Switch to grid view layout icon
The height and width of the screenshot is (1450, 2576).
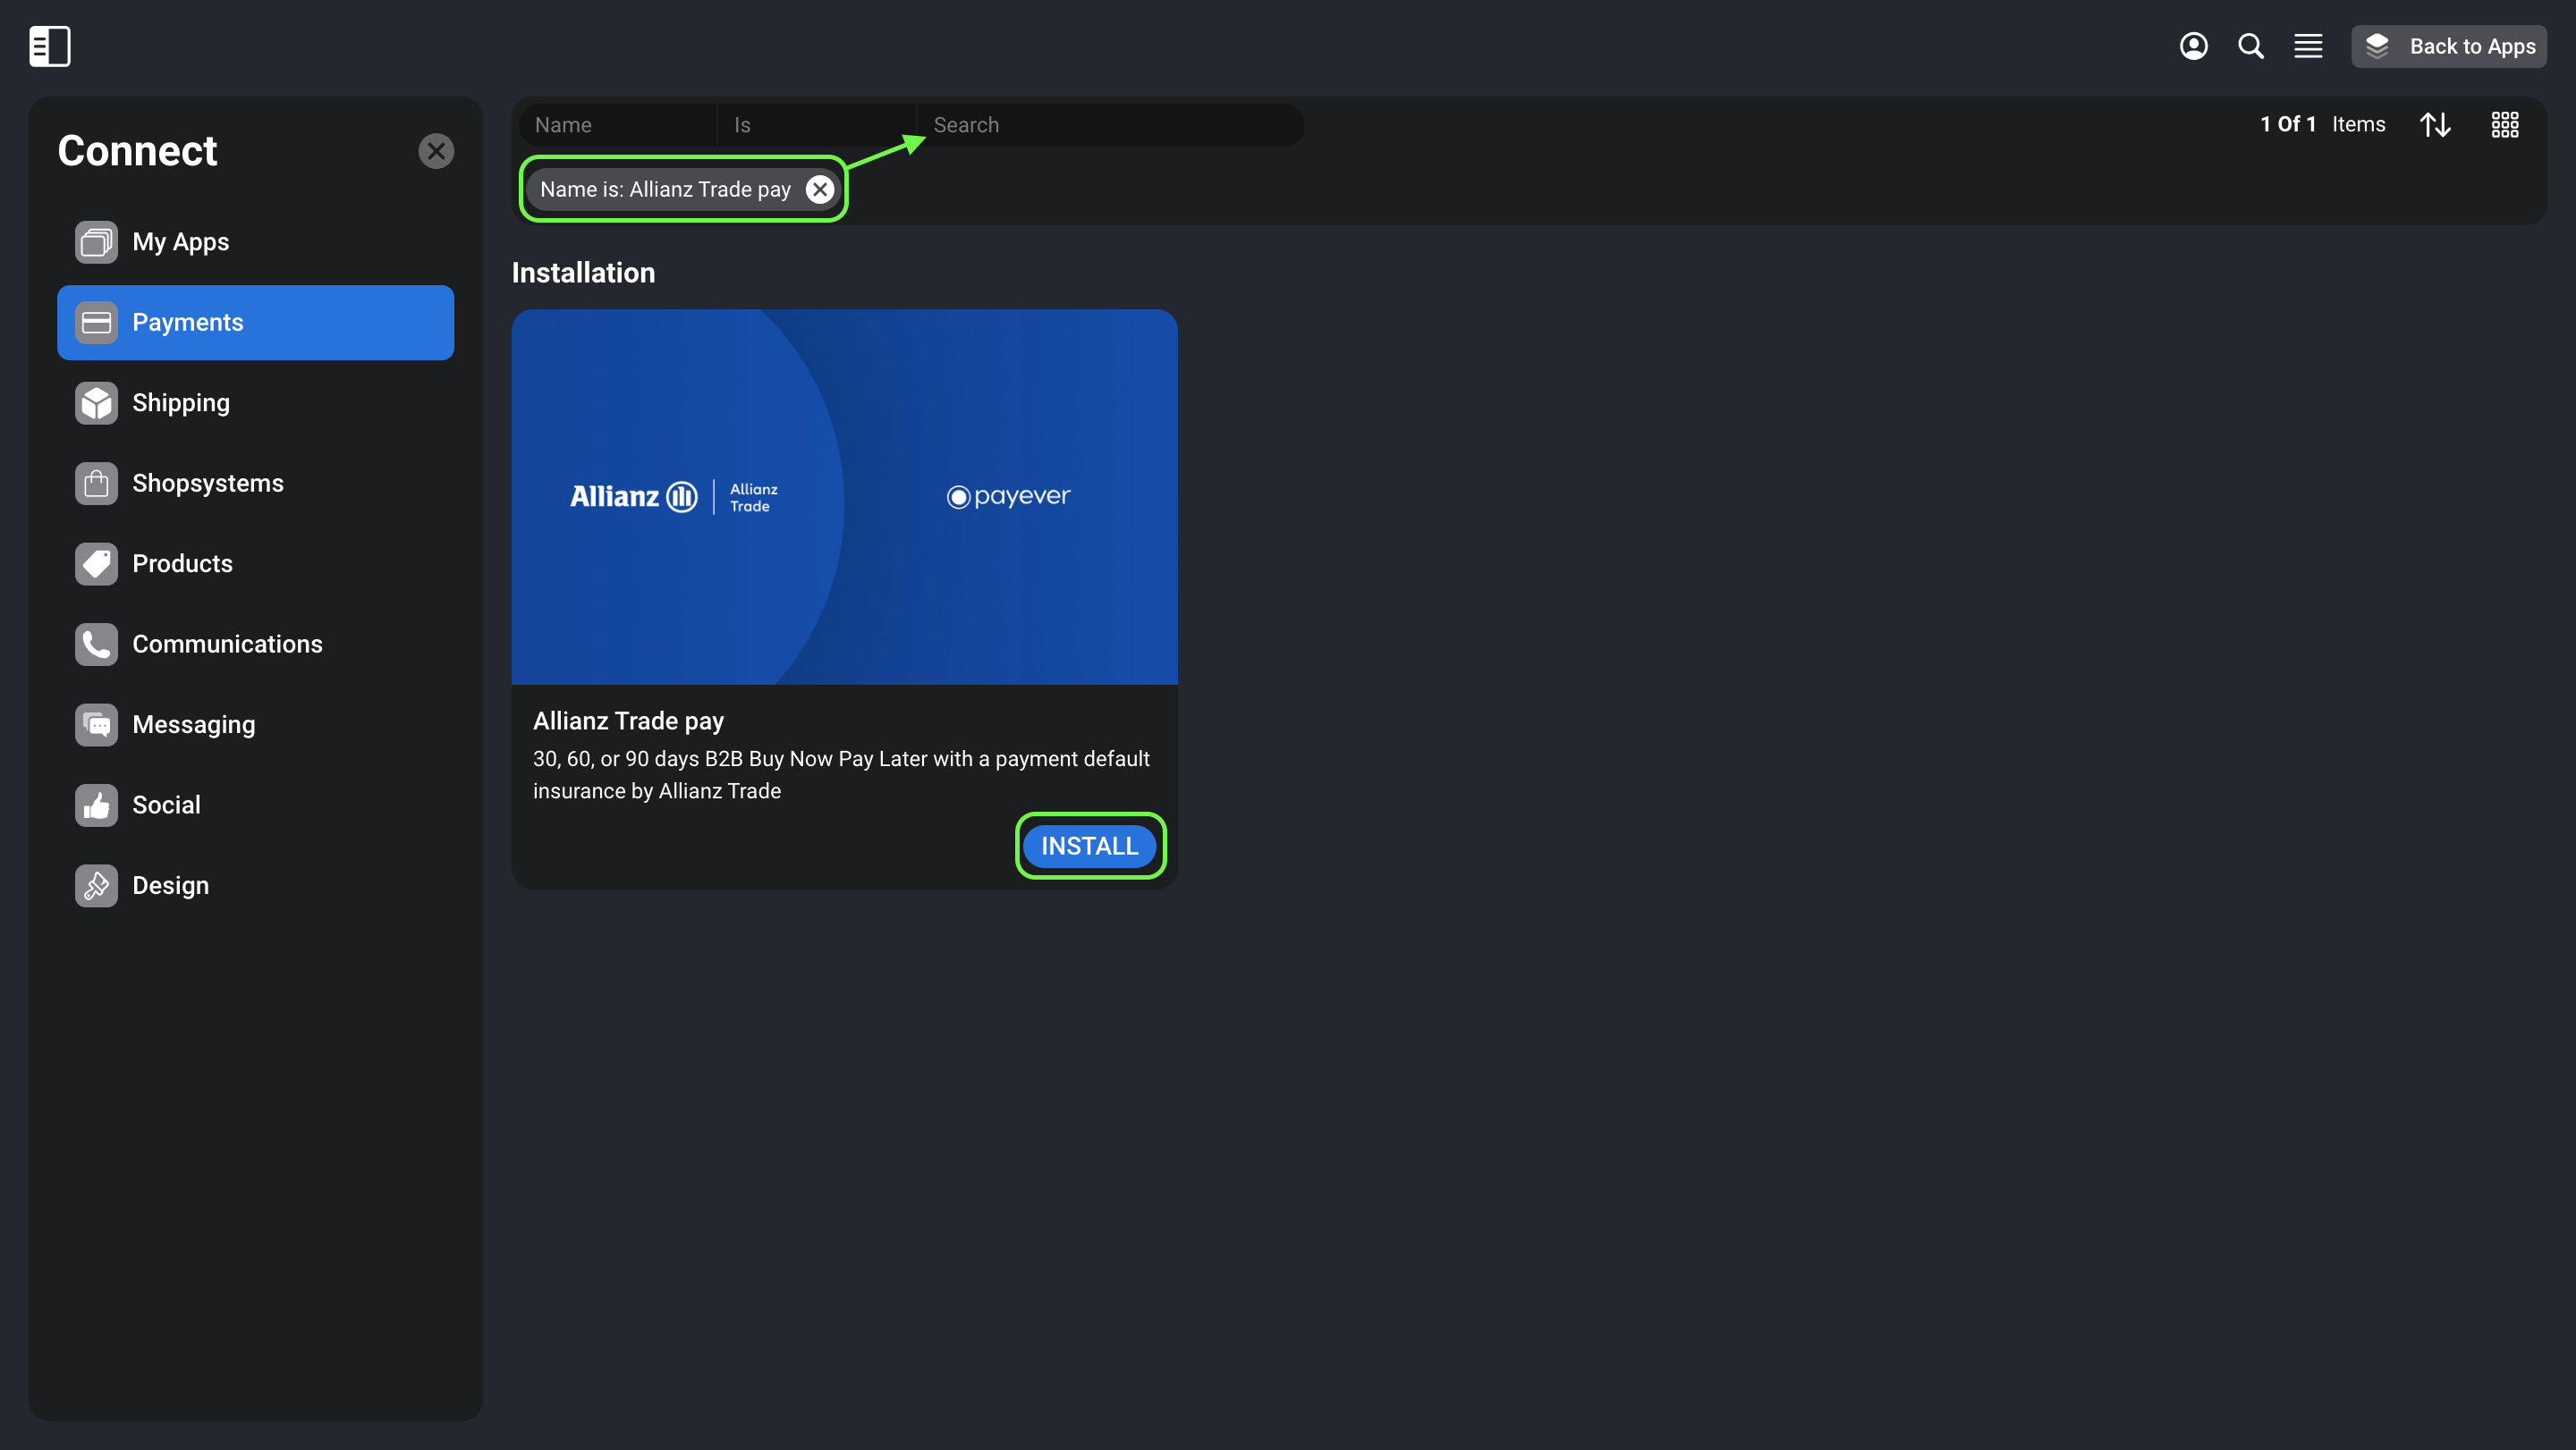(x=2505, y=125)
